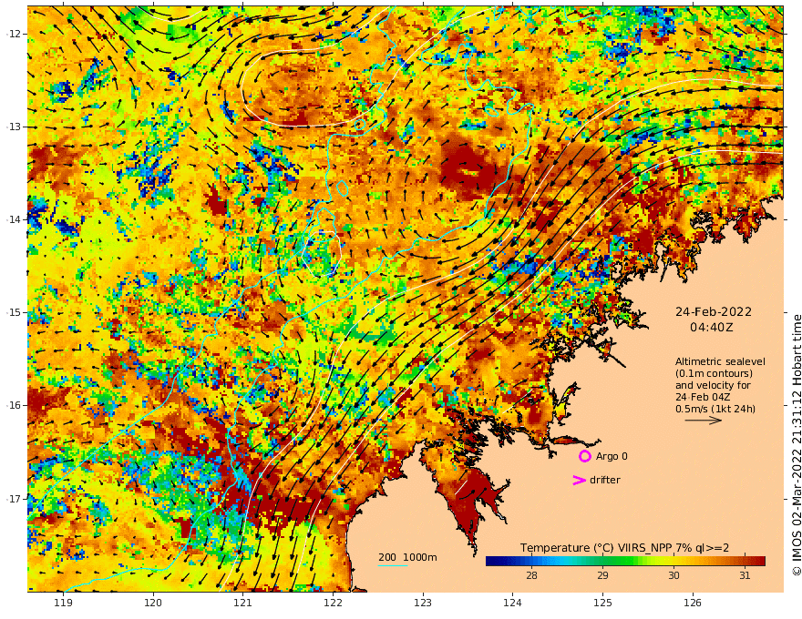The width and height of the screenshot is (802, 619).
Task: Click latitude axis label -13
Action: pos(14,127)
